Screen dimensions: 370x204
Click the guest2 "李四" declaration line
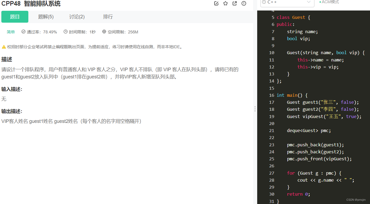pos(323,109)
